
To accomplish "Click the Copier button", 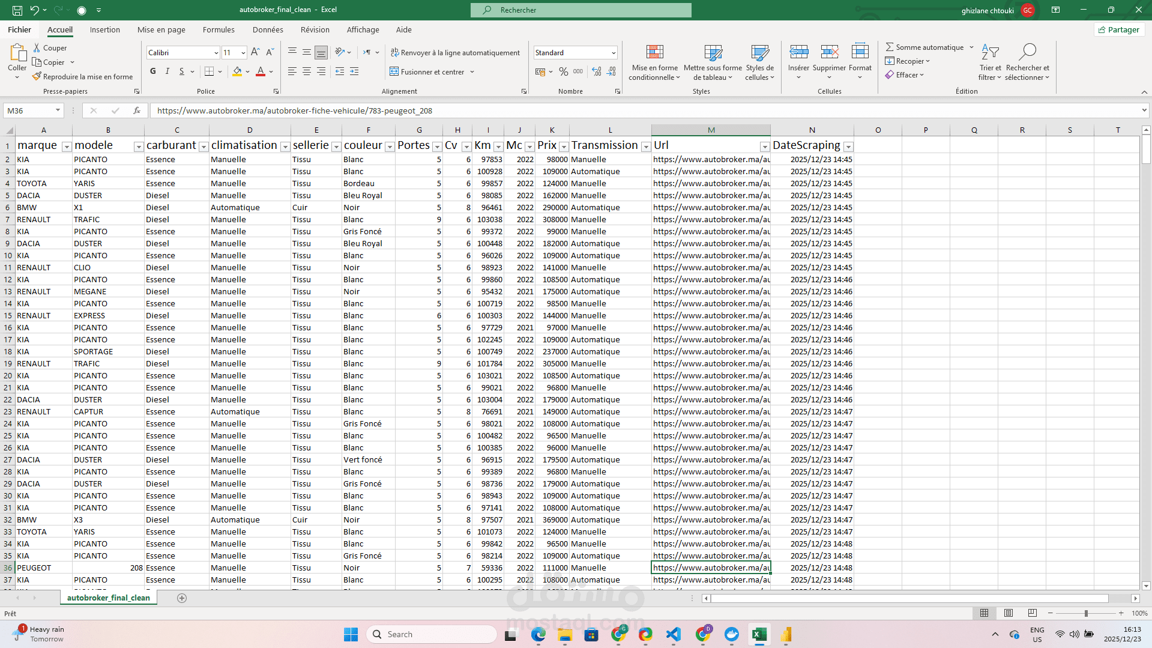I will pyautogui.click(x=49, y=62).
